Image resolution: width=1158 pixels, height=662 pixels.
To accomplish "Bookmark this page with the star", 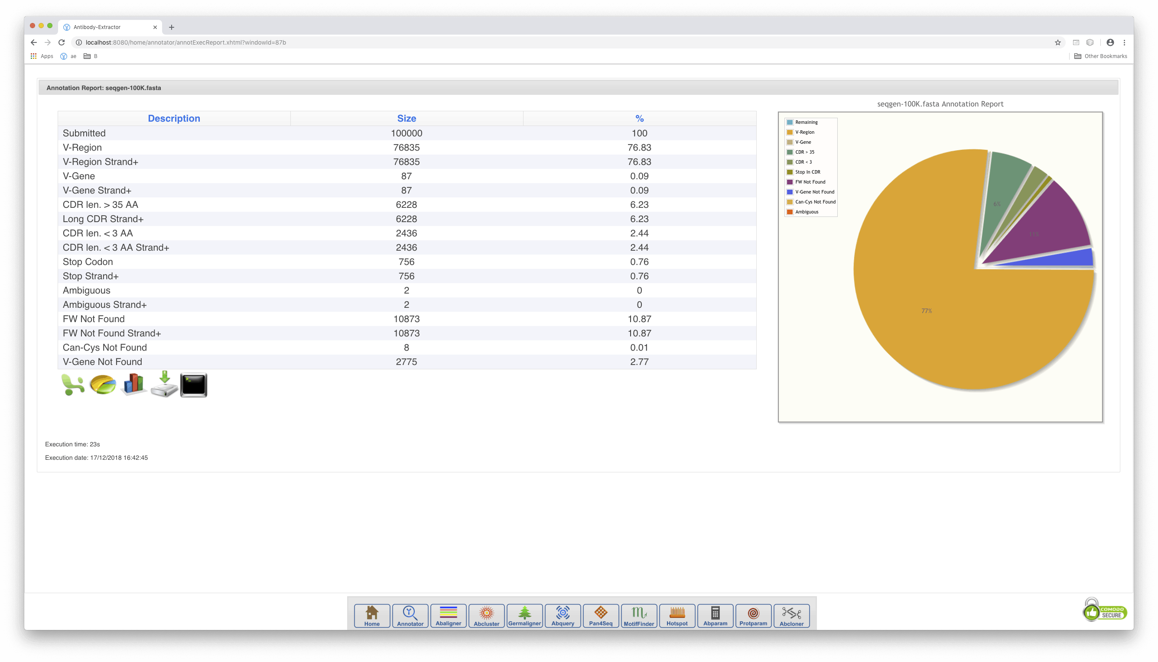I will [1058, 42].
